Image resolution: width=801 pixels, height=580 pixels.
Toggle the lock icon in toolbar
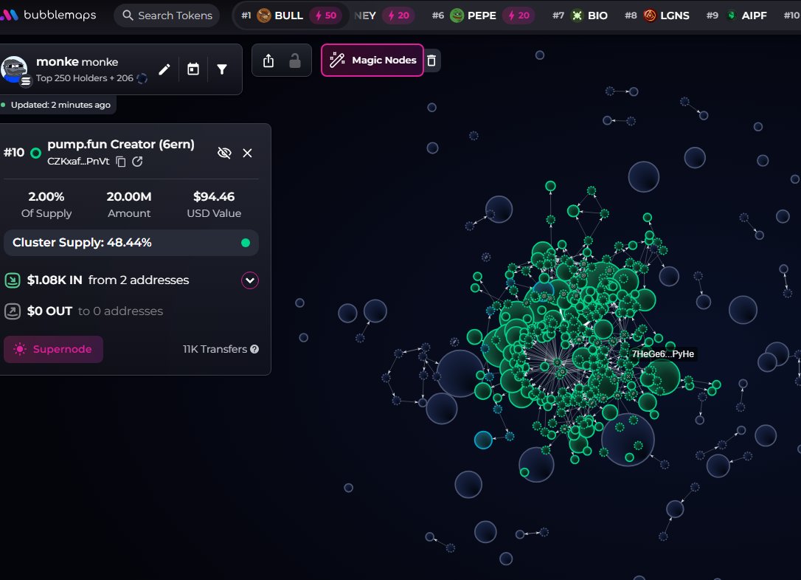[295, 61]
